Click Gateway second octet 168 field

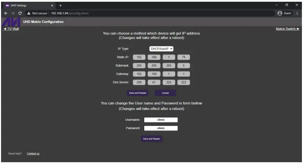pos(154,74)
